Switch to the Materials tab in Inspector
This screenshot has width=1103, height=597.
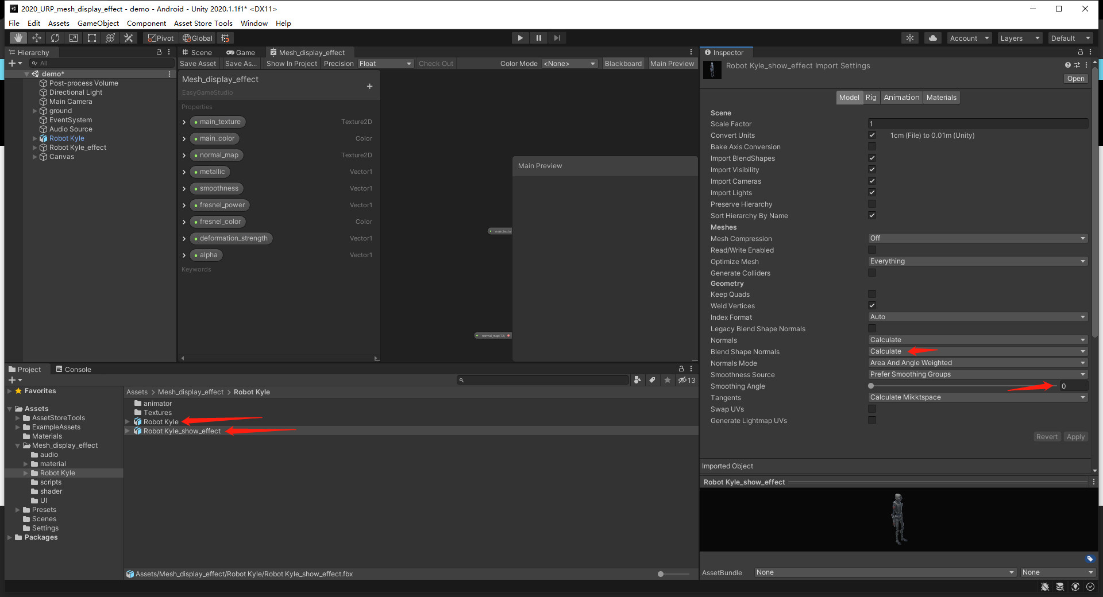(941, 97)
